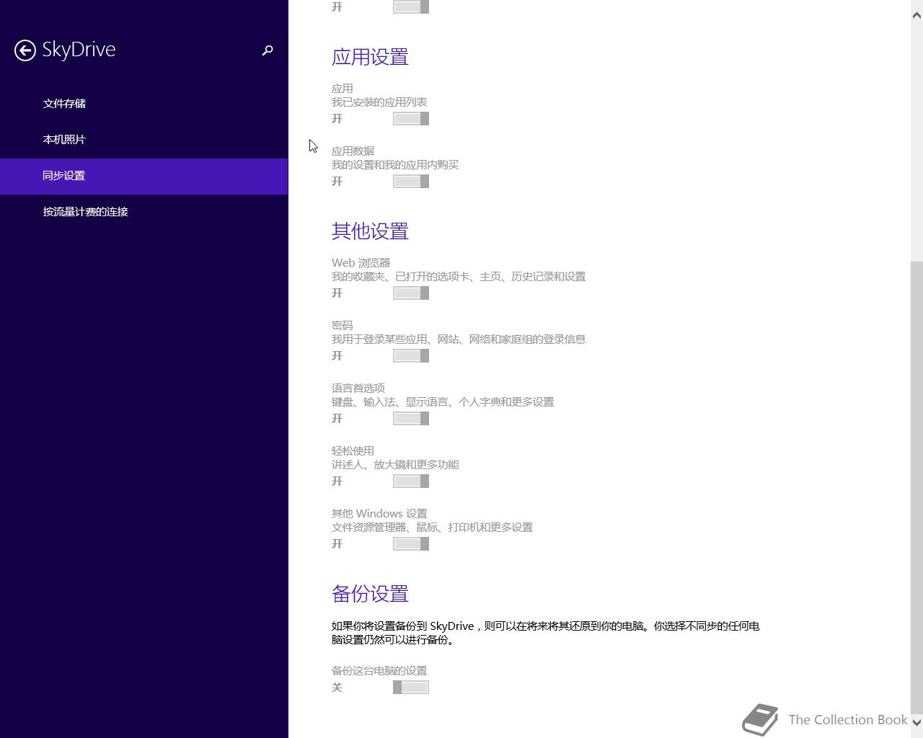Toggle the 语言首选项 switch

tap(411, 419)
